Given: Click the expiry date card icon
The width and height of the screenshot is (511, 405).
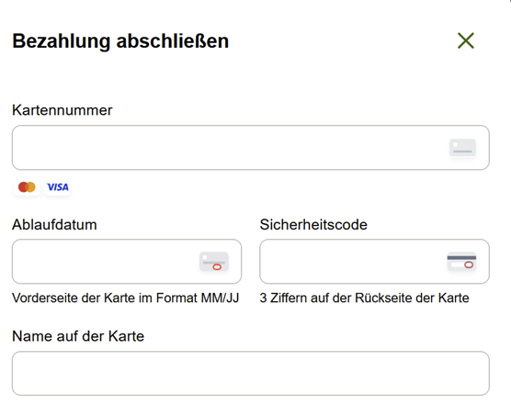Looking at the screenshot, I should click(x=214, y=262).
